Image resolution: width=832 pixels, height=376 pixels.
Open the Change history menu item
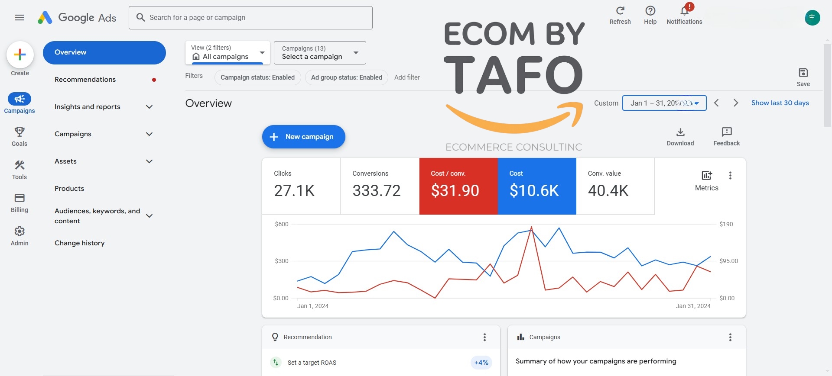tap(80, 243)
